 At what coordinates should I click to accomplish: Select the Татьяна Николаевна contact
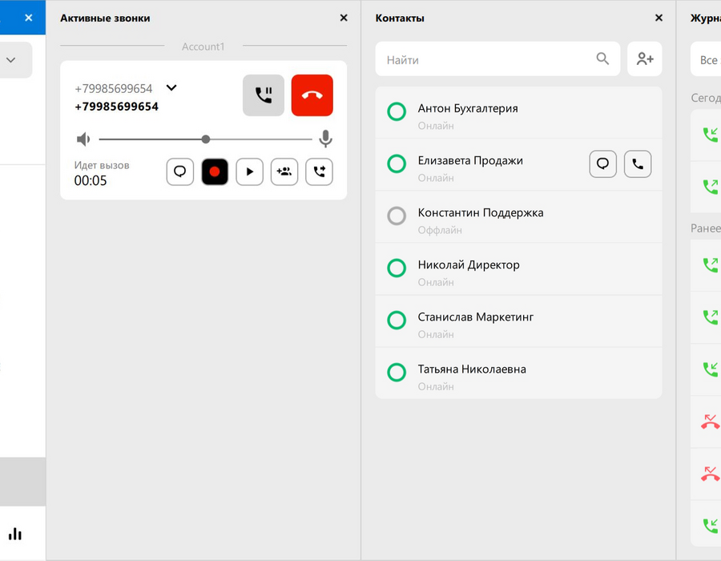[518, 373]
